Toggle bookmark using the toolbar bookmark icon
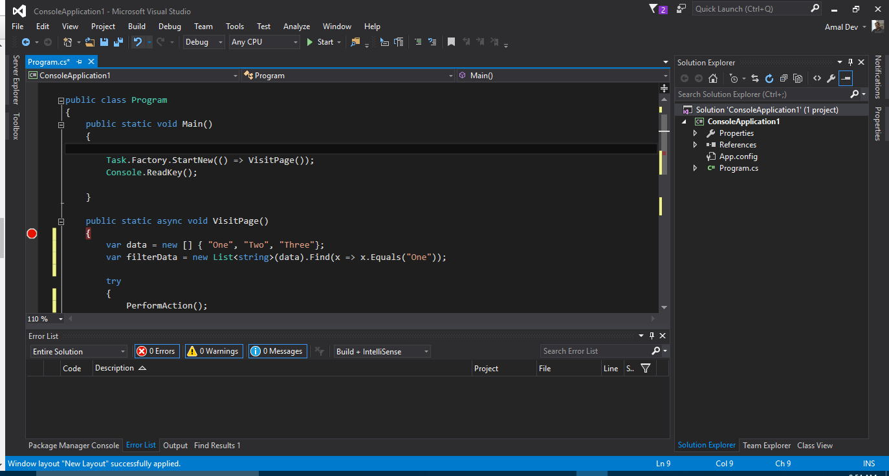 451,42
